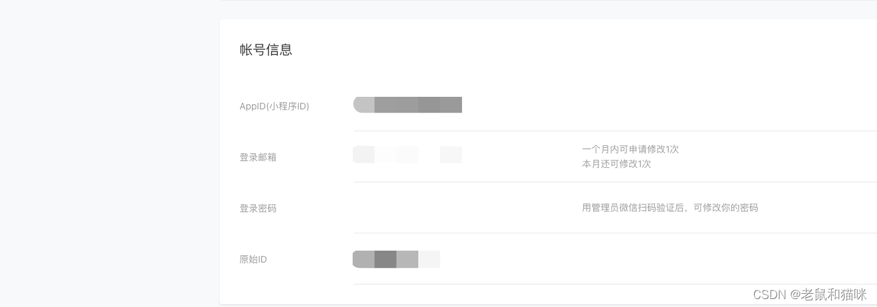Click the blurred login email value

[408, 154]
